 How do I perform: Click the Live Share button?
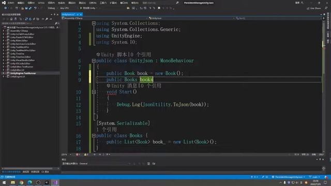314,8
